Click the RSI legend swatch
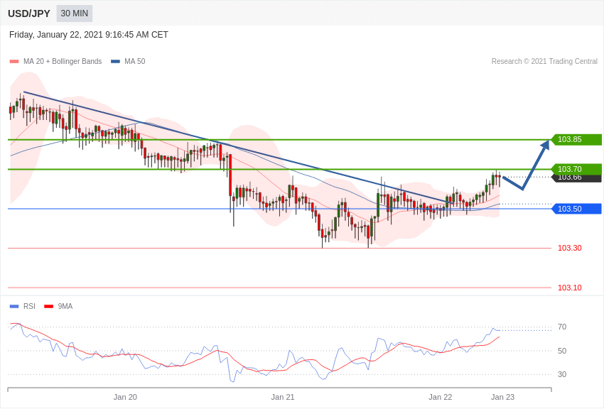 14,307
